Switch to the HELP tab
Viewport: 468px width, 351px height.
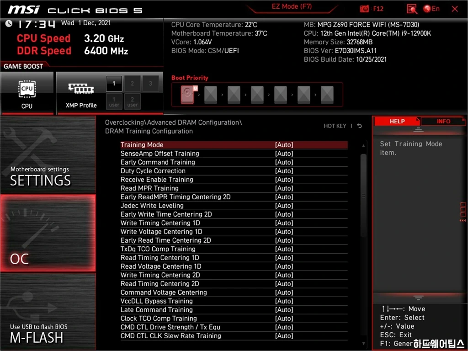397,121
